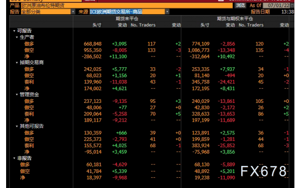Screen dimensions: 301x188
Task: Collapse the 非报告 section
Action: coord(14,158)
